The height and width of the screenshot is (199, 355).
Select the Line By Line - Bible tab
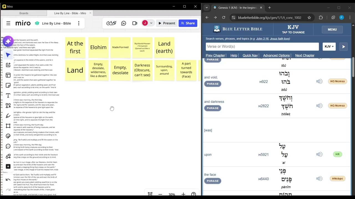click(x=70, y=13)
